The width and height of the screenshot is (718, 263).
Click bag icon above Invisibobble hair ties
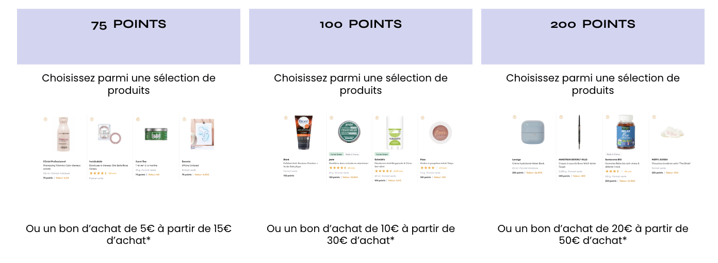[92, 119]
